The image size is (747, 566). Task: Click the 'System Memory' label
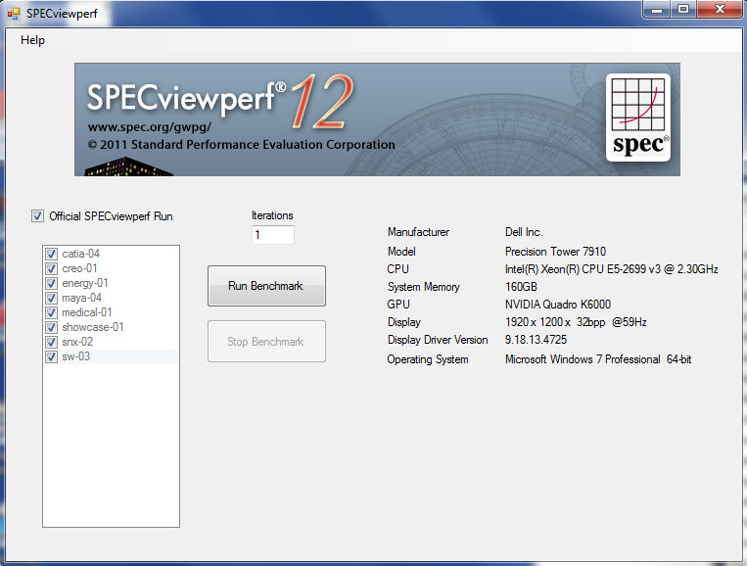pos(423,287)
